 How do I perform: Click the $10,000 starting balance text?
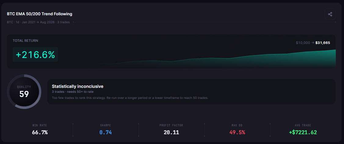[x=303, y=43]
